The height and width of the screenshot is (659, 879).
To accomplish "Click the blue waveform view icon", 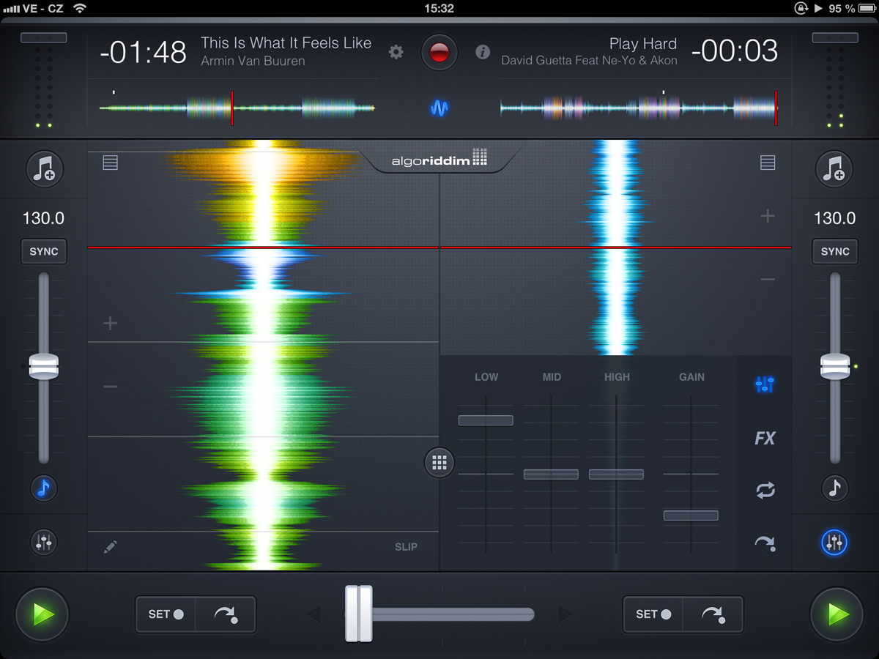I will [439, 109].
